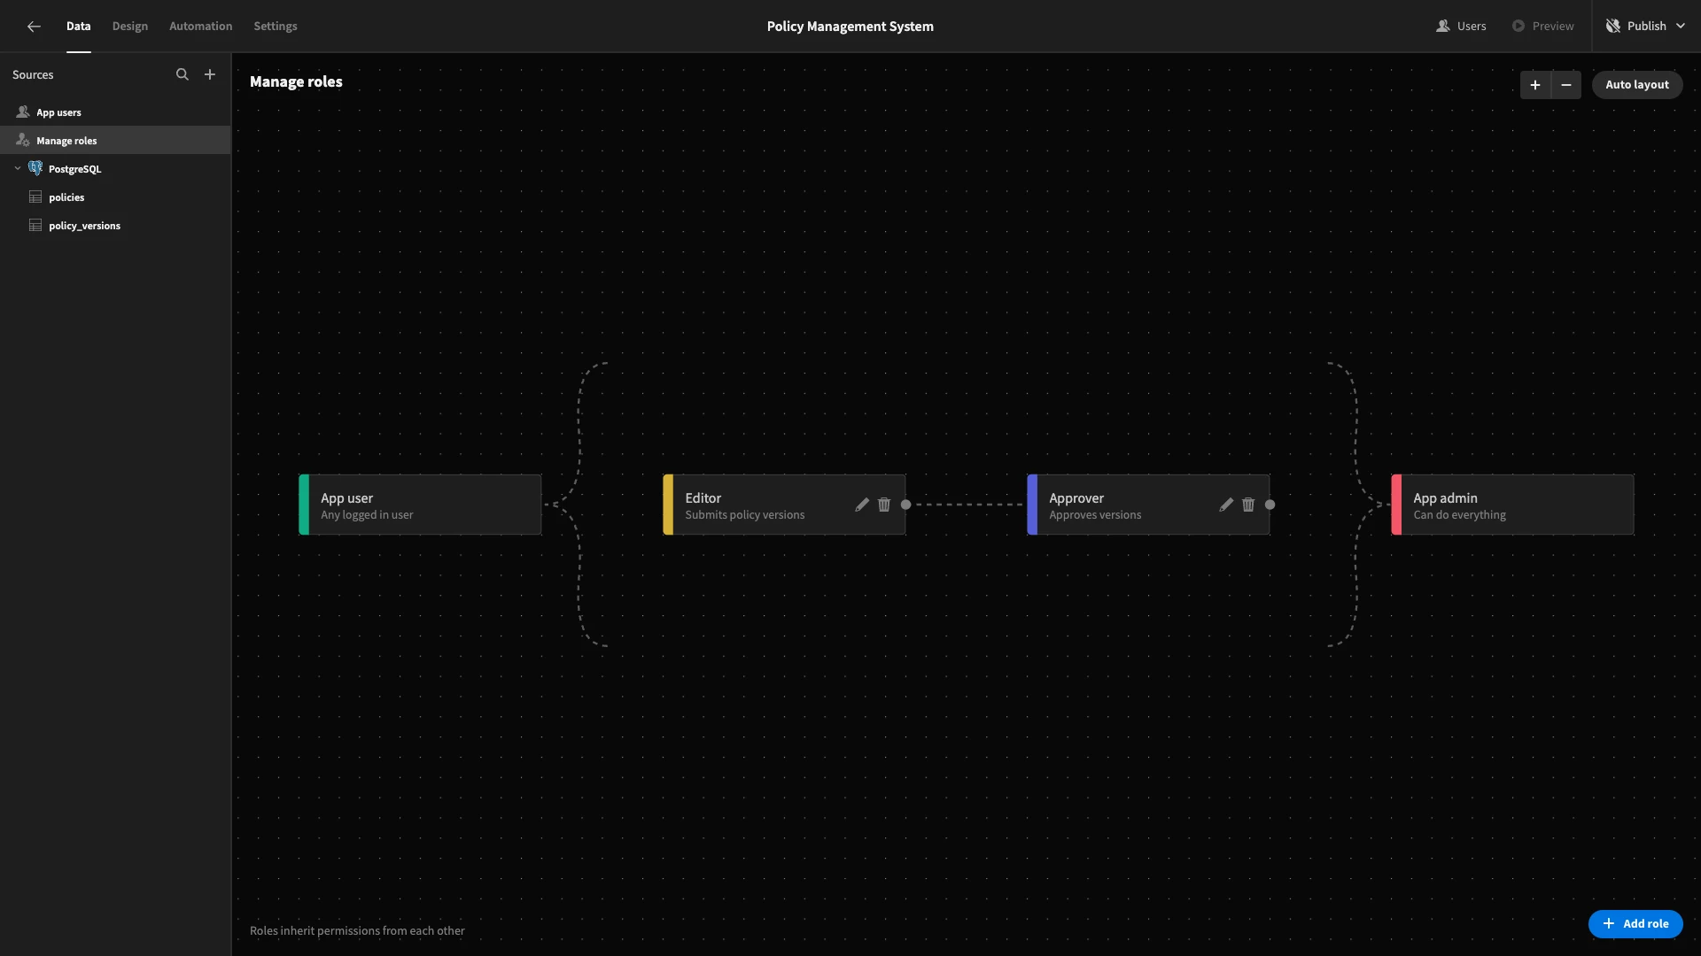The image size is (1701, 956).
Task: Zoom out on the roles canvas
Action: pyautogui.click(x=1566, y=85)
